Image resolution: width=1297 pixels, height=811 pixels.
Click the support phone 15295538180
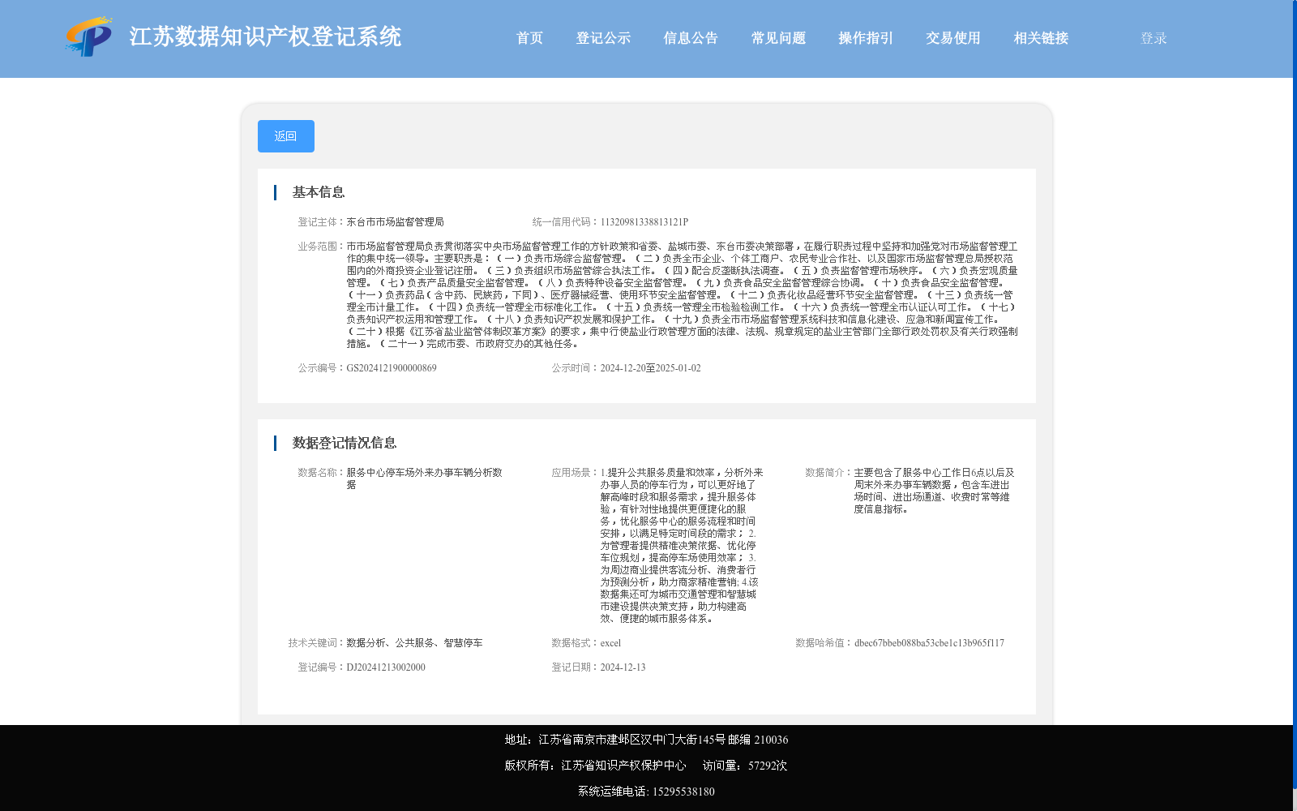coord(683,792)
